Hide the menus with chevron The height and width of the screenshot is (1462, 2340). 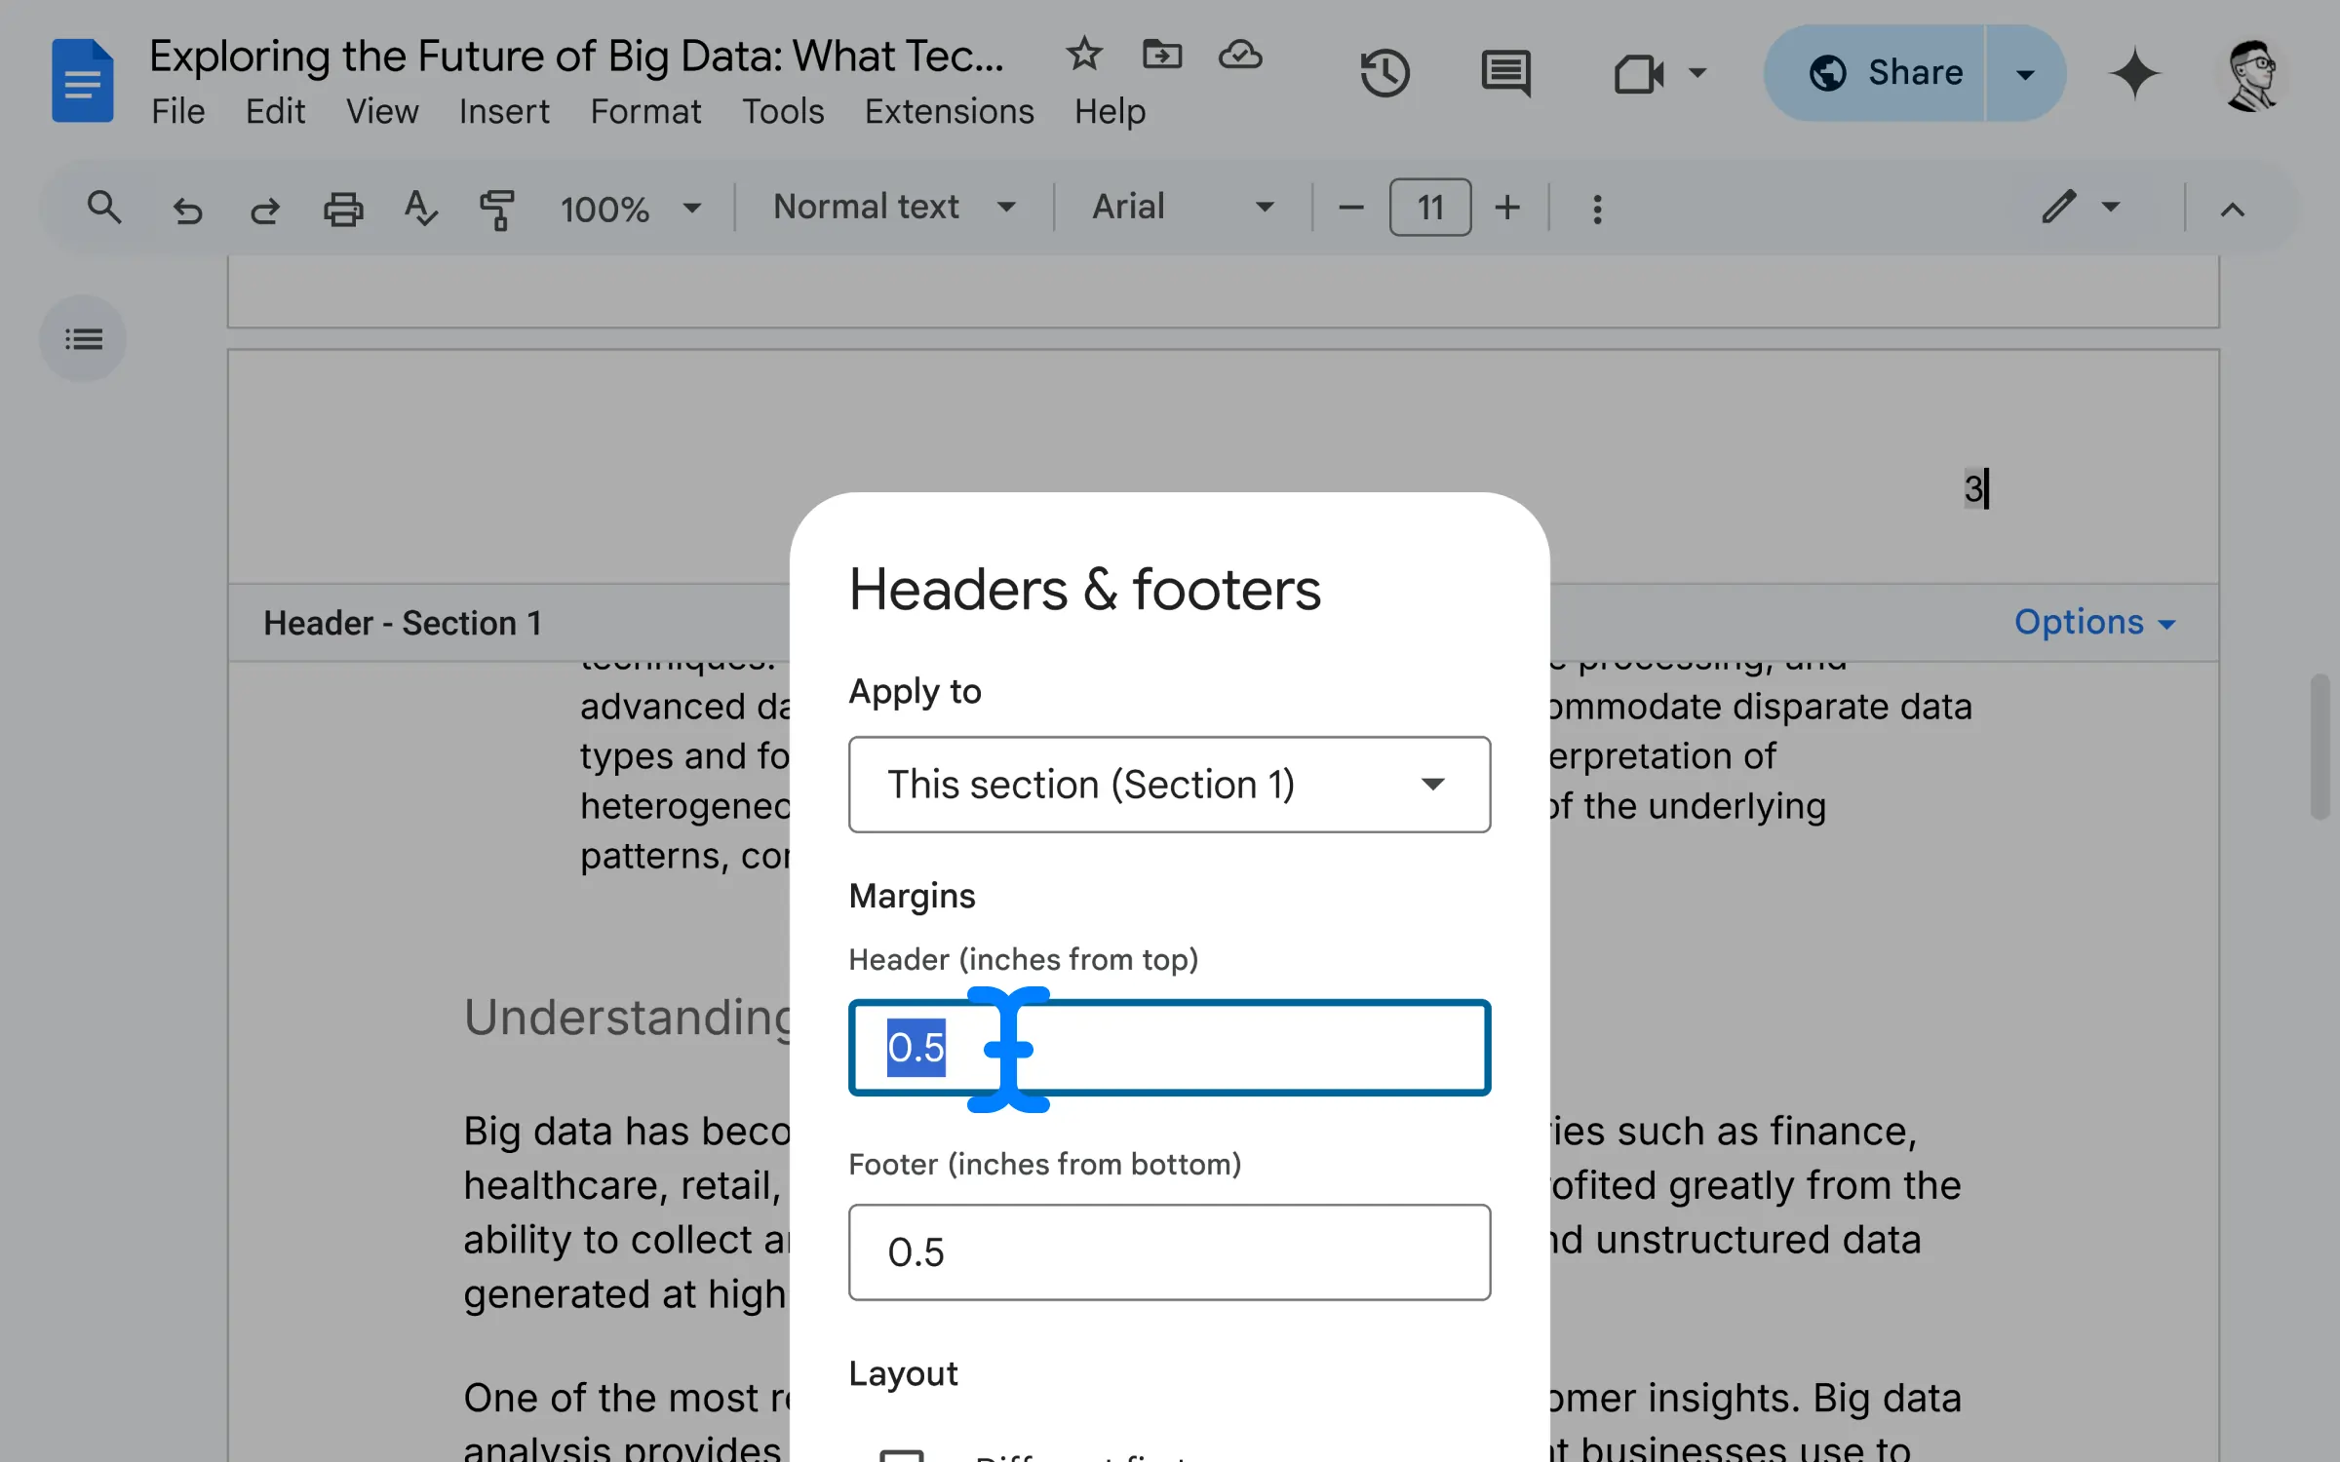pos(2233,209)
